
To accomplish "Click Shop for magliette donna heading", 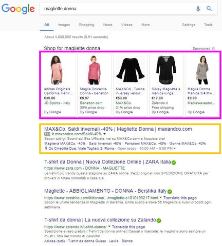I will pos(72,48).
